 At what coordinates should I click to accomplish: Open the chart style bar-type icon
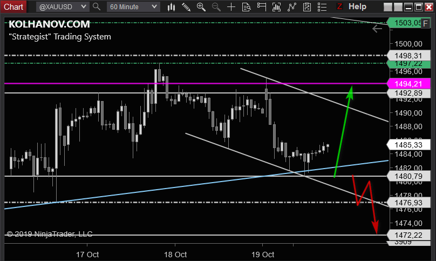171,7
